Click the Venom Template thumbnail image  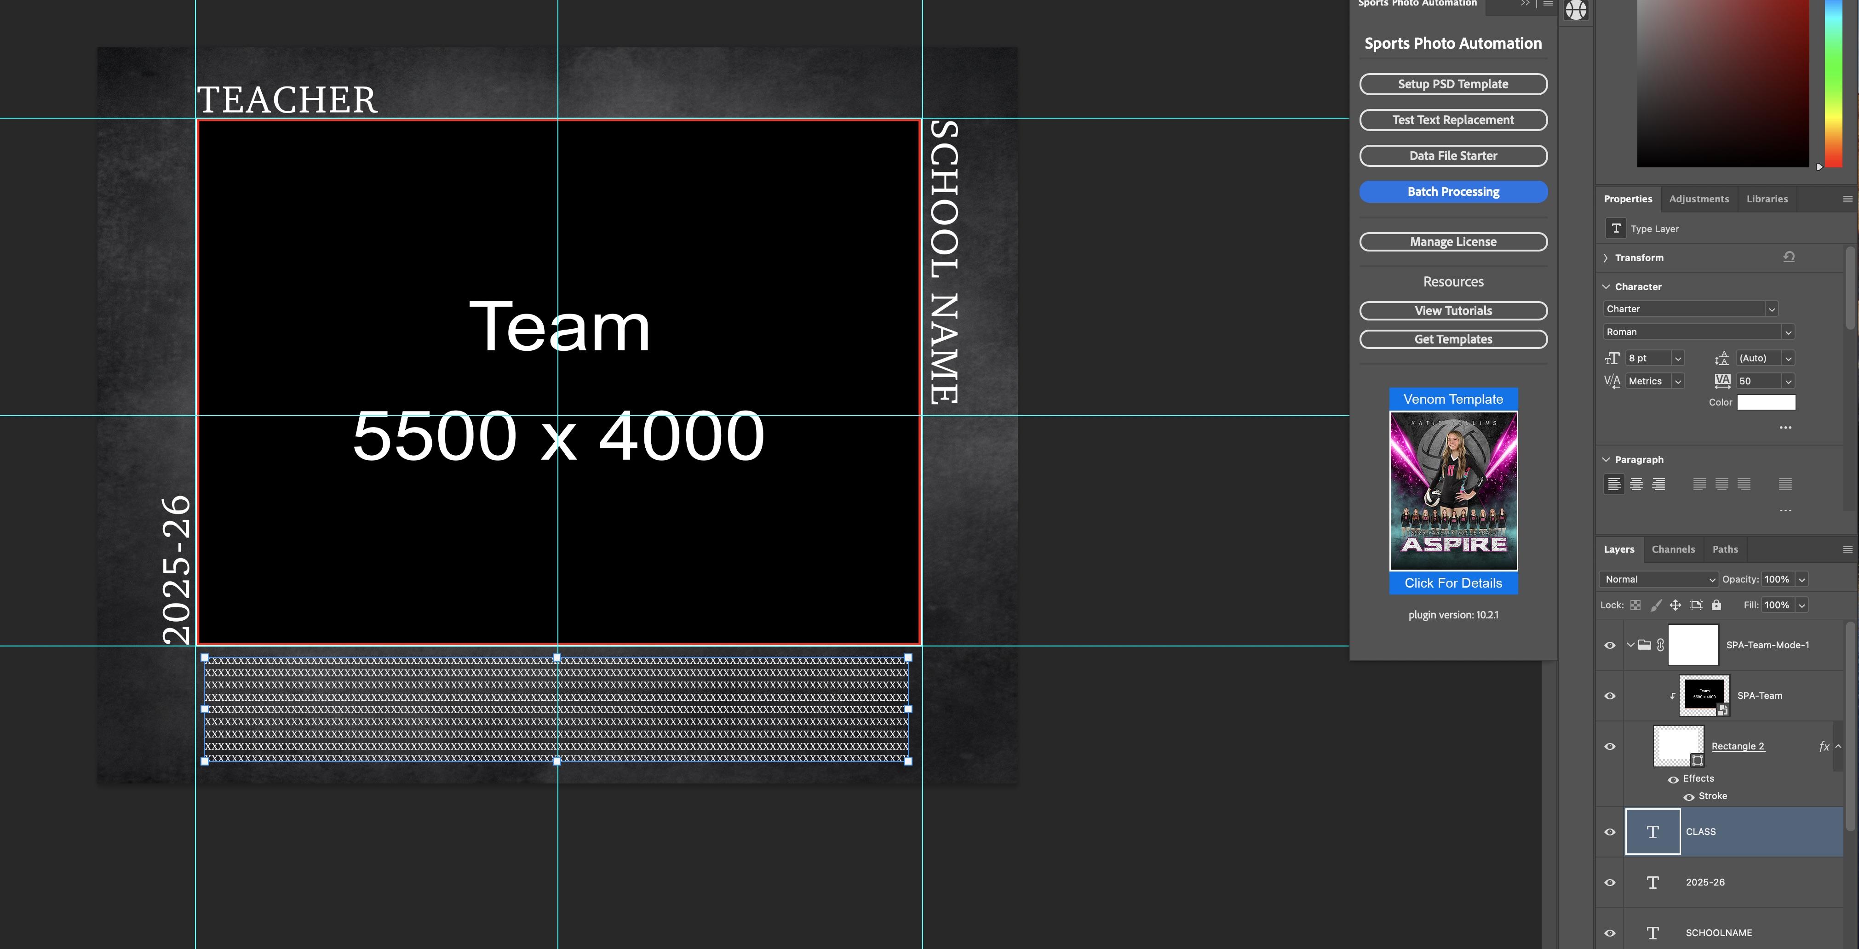tap(1453, 491)
